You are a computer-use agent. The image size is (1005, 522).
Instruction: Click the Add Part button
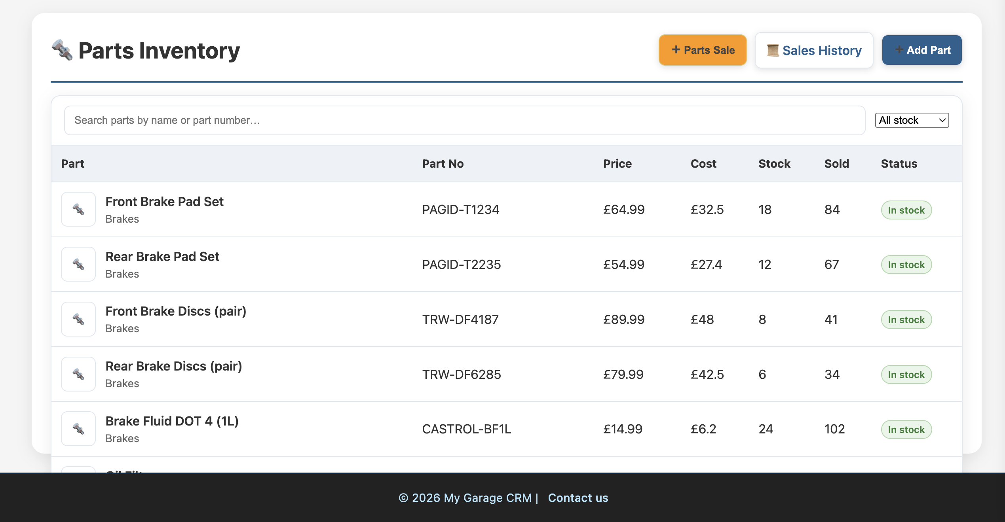(x=922, y=50)
